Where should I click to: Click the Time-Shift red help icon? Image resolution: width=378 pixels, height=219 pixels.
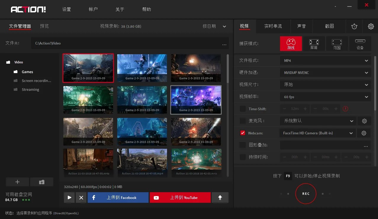345,109
